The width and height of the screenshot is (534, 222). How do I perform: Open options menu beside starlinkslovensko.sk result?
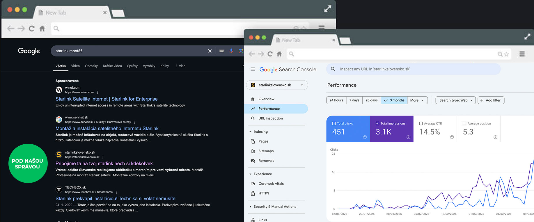click(x=103, y=157)
